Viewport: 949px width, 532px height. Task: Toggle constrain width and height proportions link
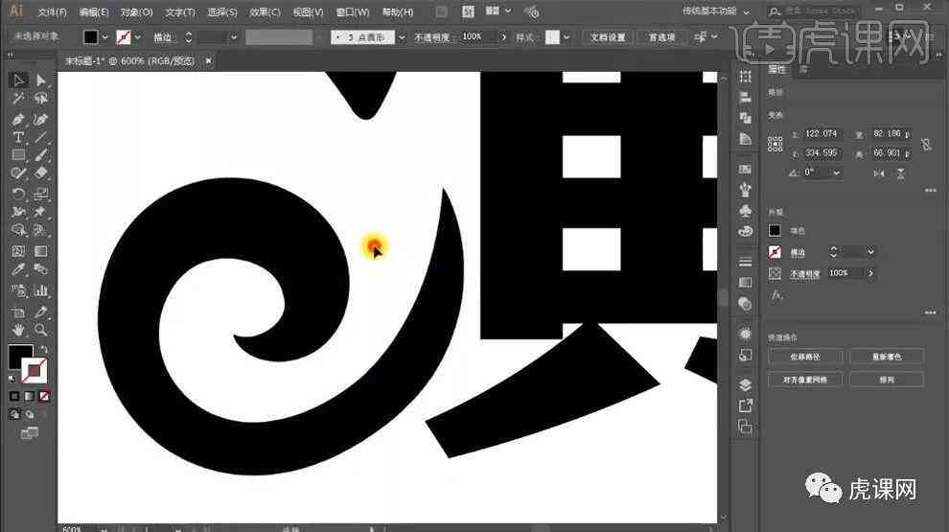point(926,144)
